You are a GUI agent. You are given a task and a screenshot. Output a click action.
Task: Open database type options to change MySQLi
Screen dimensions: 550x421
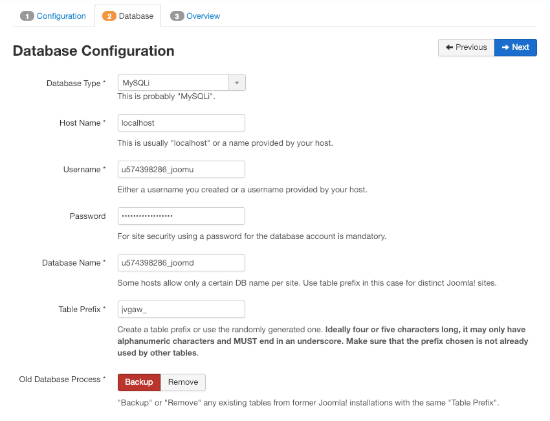237,82
